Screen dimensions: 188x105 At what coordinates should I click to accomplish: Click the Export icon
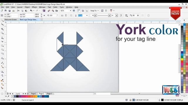click(x=53, y=11)
